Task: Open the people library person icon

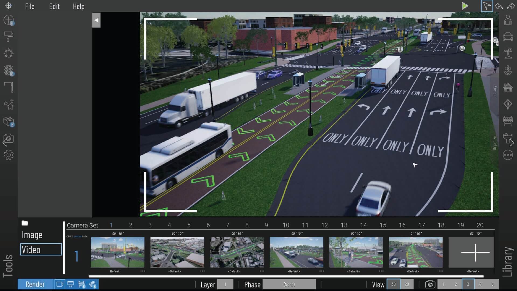Action: tap(508, 20)
